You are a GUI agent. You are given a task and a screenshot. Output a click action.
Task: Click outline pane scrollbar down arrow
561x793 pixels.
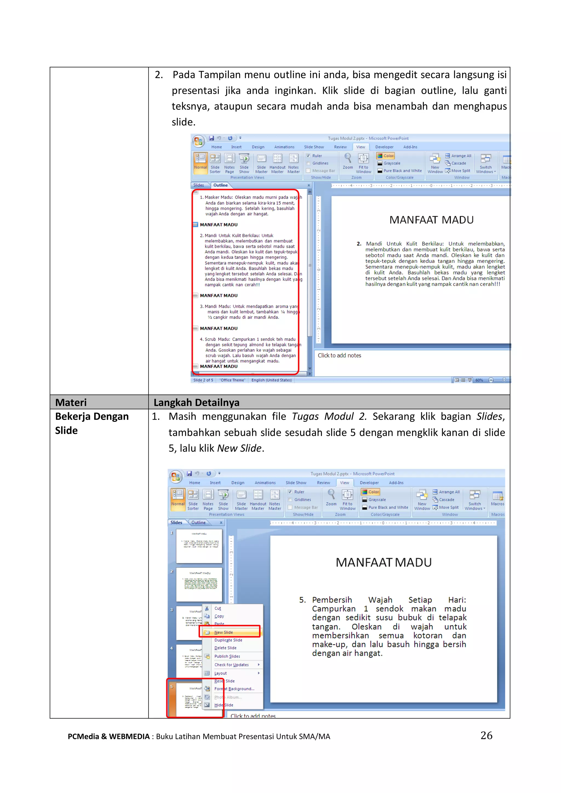click(x=310, y=368)
